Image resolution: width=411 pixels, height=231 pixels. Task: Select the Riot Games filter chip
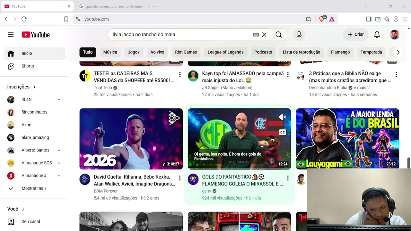[186, 52]
